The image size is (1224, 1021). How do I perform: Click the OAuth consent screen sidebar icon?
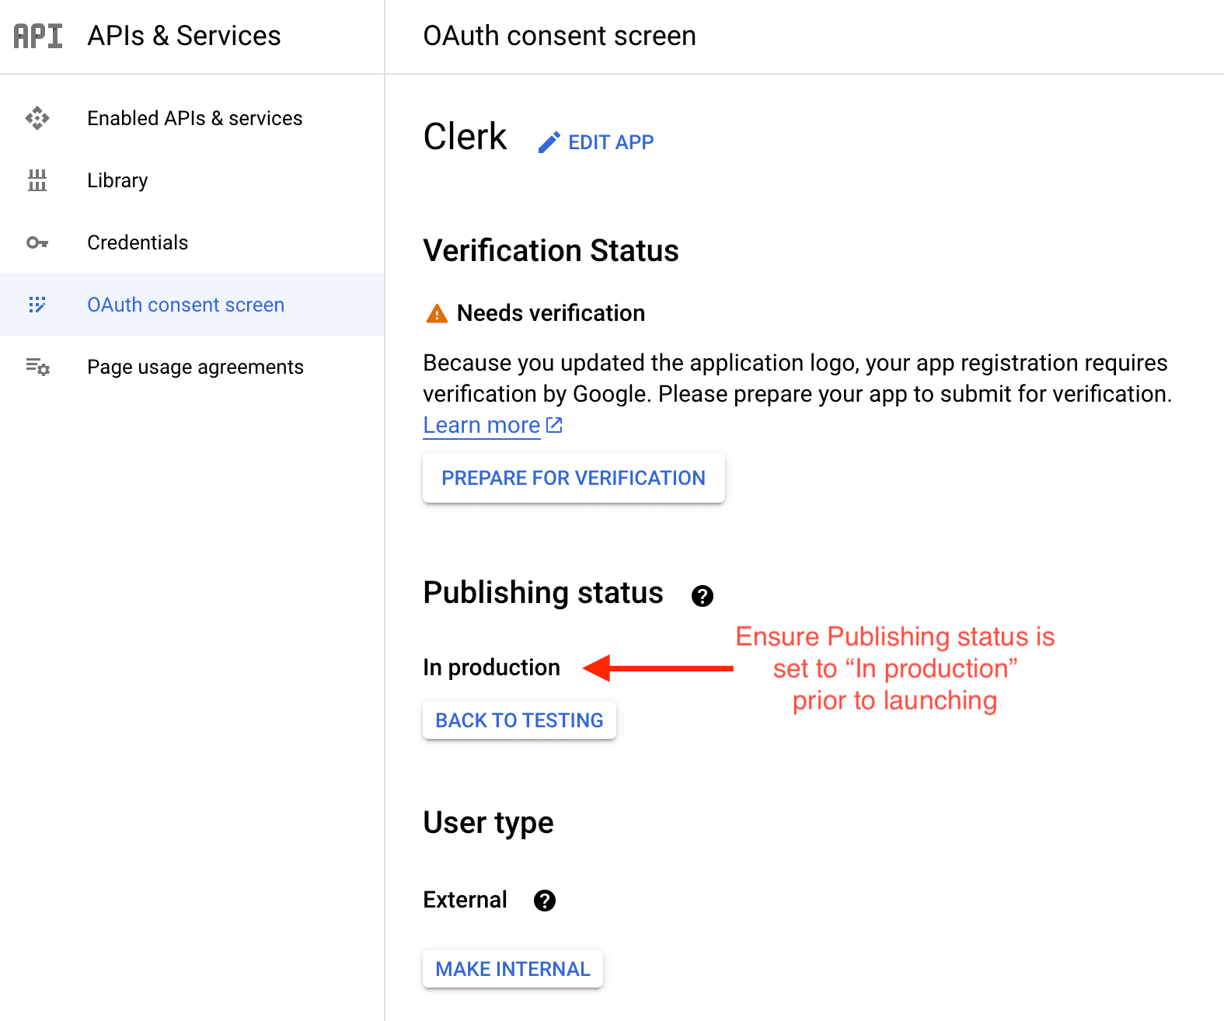pyautogui.click(x=37, y=305)
